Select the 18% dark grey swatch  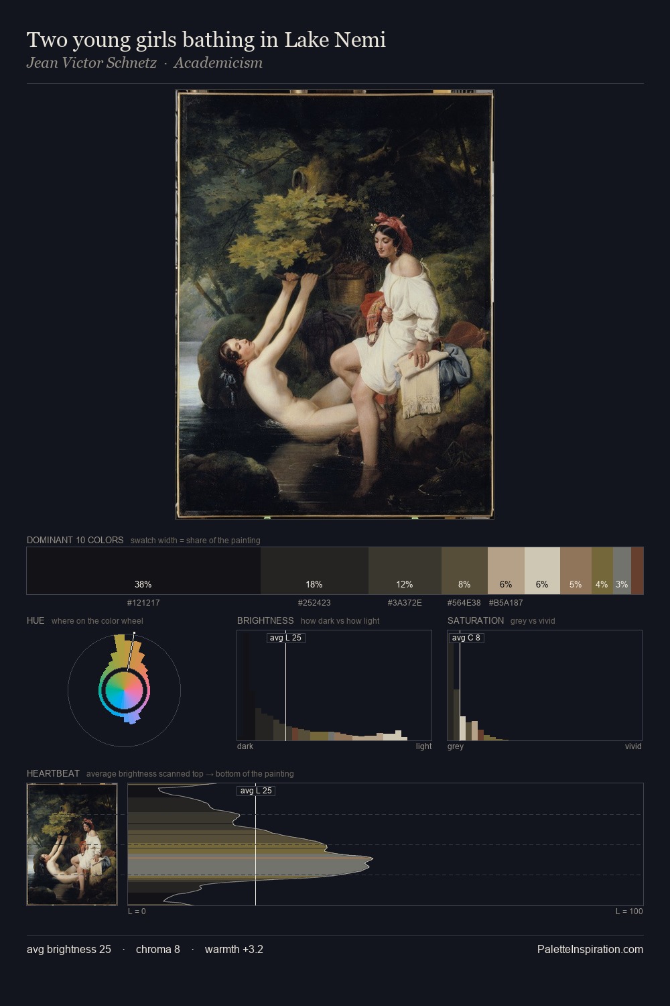tap(314, 571)
